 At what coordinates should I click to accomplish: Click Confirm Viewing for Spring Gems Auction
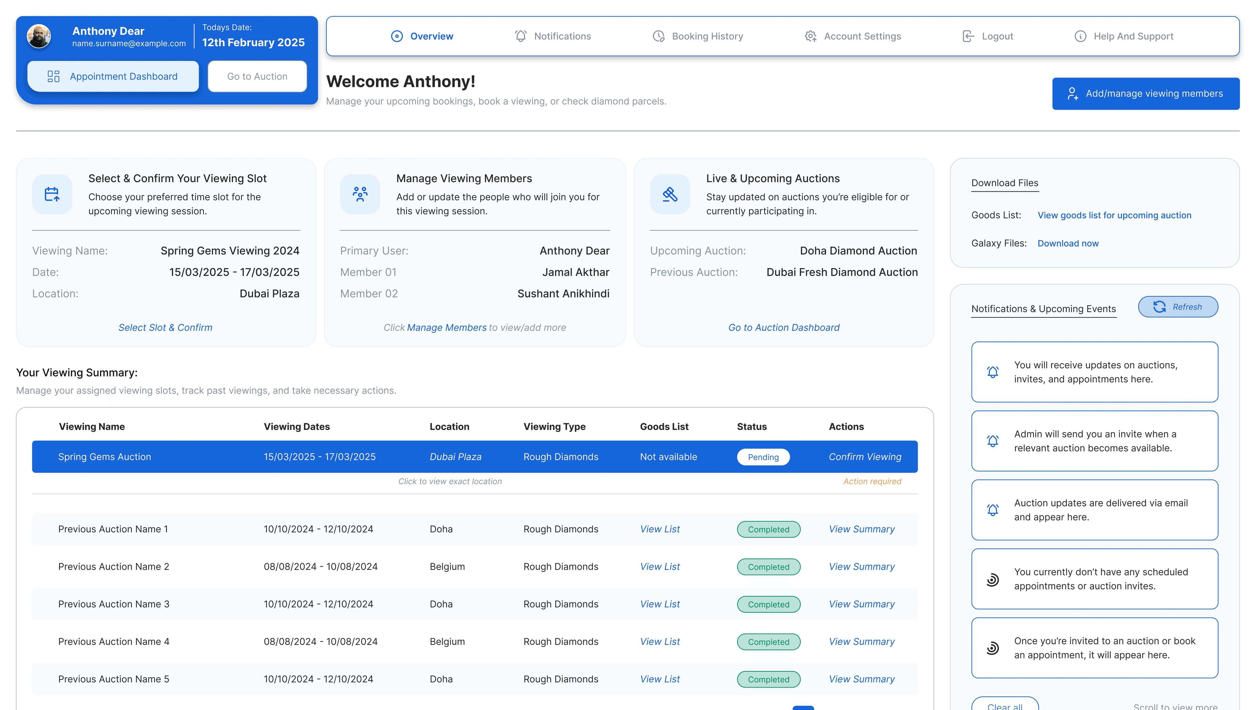click(865, 457)
